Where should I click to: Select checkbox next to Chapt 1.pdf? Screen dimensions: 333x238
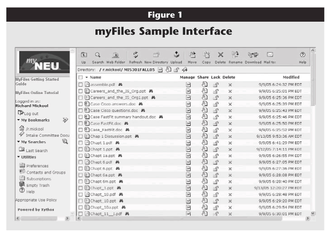(81, 142)
